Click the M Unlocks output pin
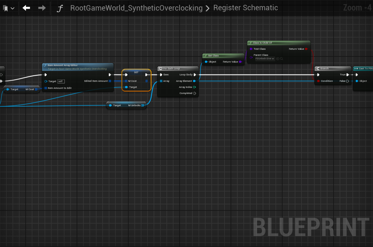The width and height of the screenshot is (373, 247). point(142,106)
